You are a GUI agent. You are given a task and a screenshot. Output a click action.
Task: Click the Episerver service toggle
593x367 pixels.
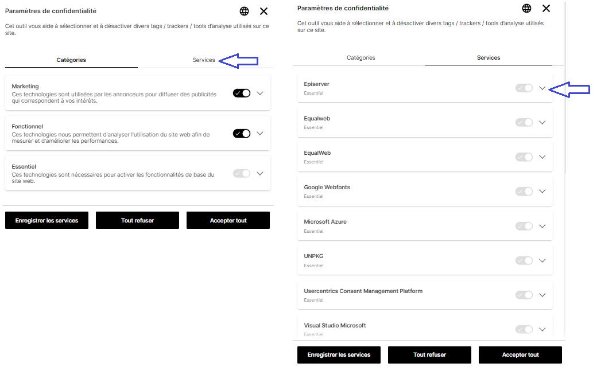pyautogui.click(x=524, y=88)
